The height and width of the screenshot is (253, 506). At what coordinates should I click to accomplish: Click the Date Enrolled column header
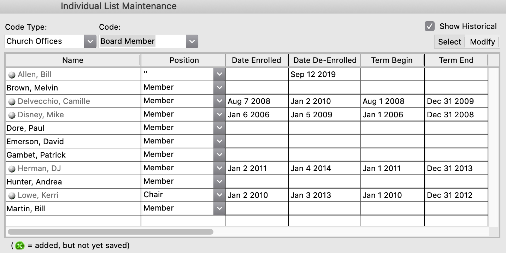pyautogui.click(x=257, y=60)
